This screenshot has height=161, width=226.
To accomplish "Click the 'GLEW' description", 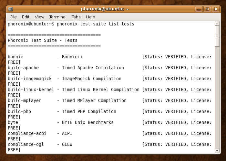I will point(67,144).
